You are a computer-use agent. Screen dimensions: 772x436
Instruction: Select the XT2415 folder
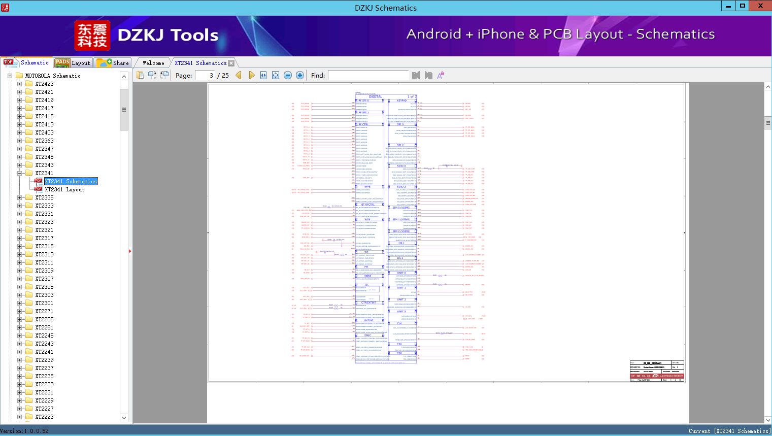pos(44,116)
